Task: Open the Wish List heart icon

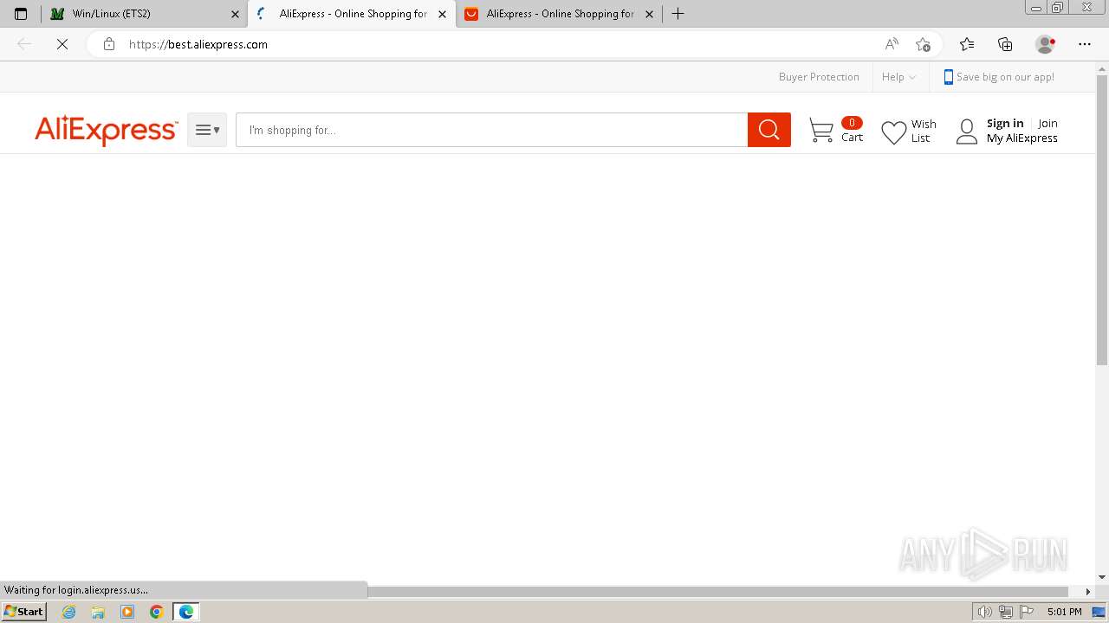Action: pos(893,132)
